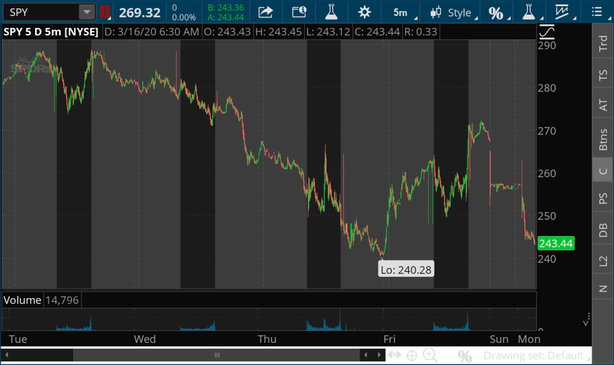Click the SPY symbol input field
The width and height of the screenshot is (614, 365).
(x=41, y=12)
